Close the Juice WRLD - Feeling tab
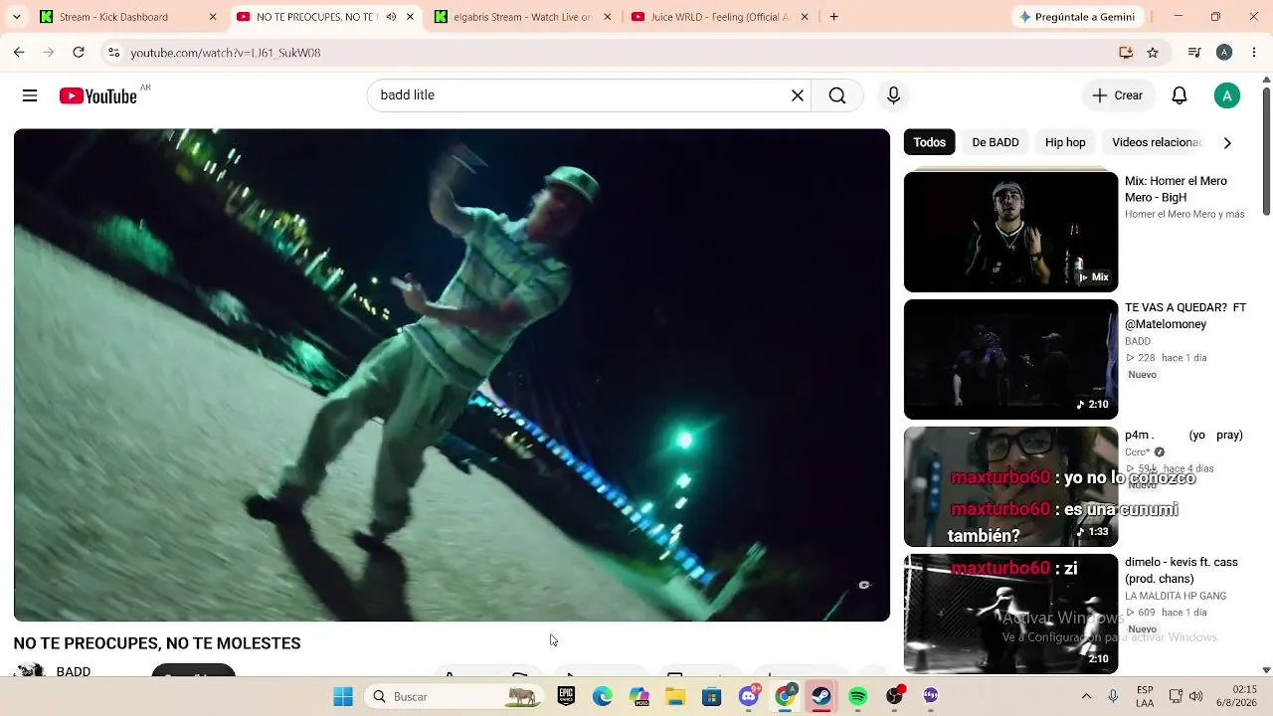 806,17
